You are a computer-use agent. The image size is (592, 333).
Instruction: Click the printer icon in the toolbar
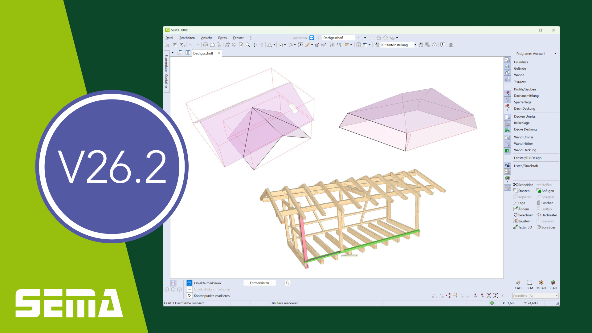(x=205, y=45)
